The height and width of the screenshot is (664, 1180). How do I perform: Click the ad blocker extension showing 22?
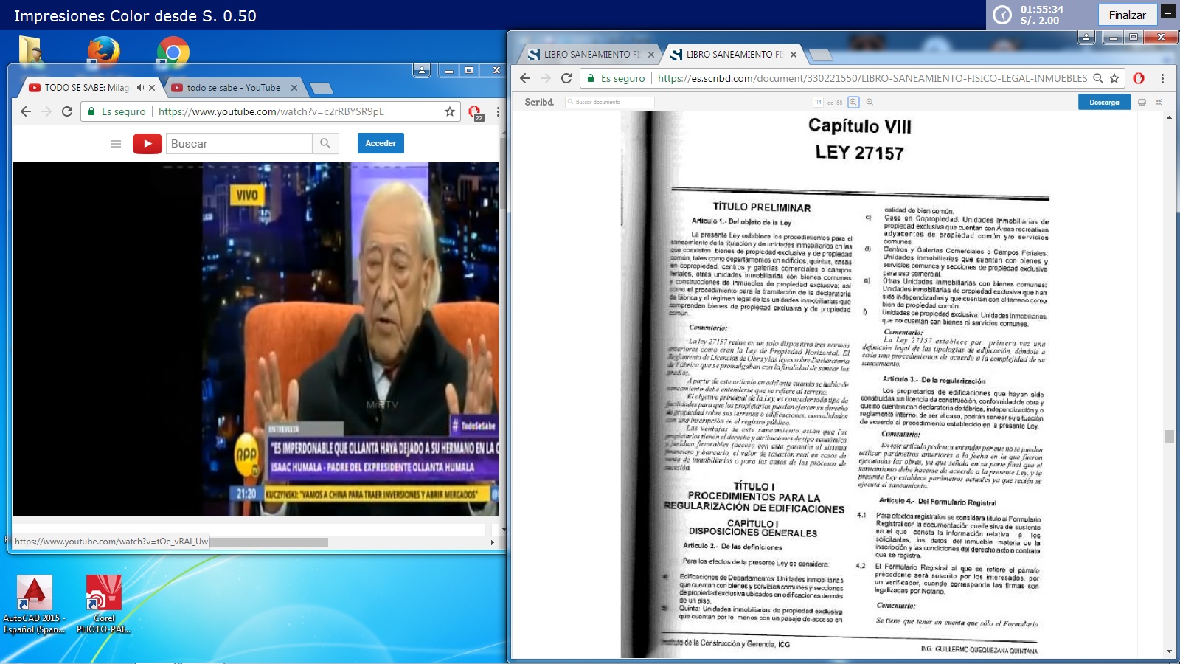tap(475, 112)
